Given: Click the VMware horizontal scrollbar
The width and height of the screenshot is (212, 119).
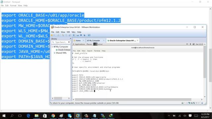Looking at the screenshot, I should (x=133, y=99).
